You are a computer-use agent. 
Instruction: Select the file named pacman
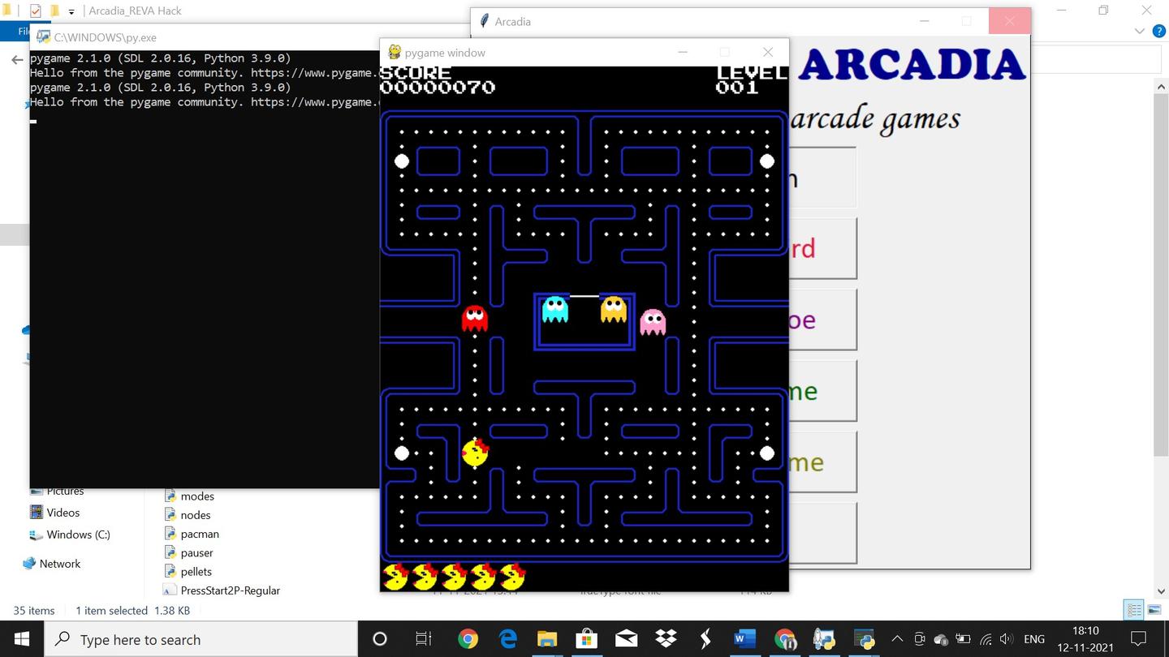tap(199, 534)
